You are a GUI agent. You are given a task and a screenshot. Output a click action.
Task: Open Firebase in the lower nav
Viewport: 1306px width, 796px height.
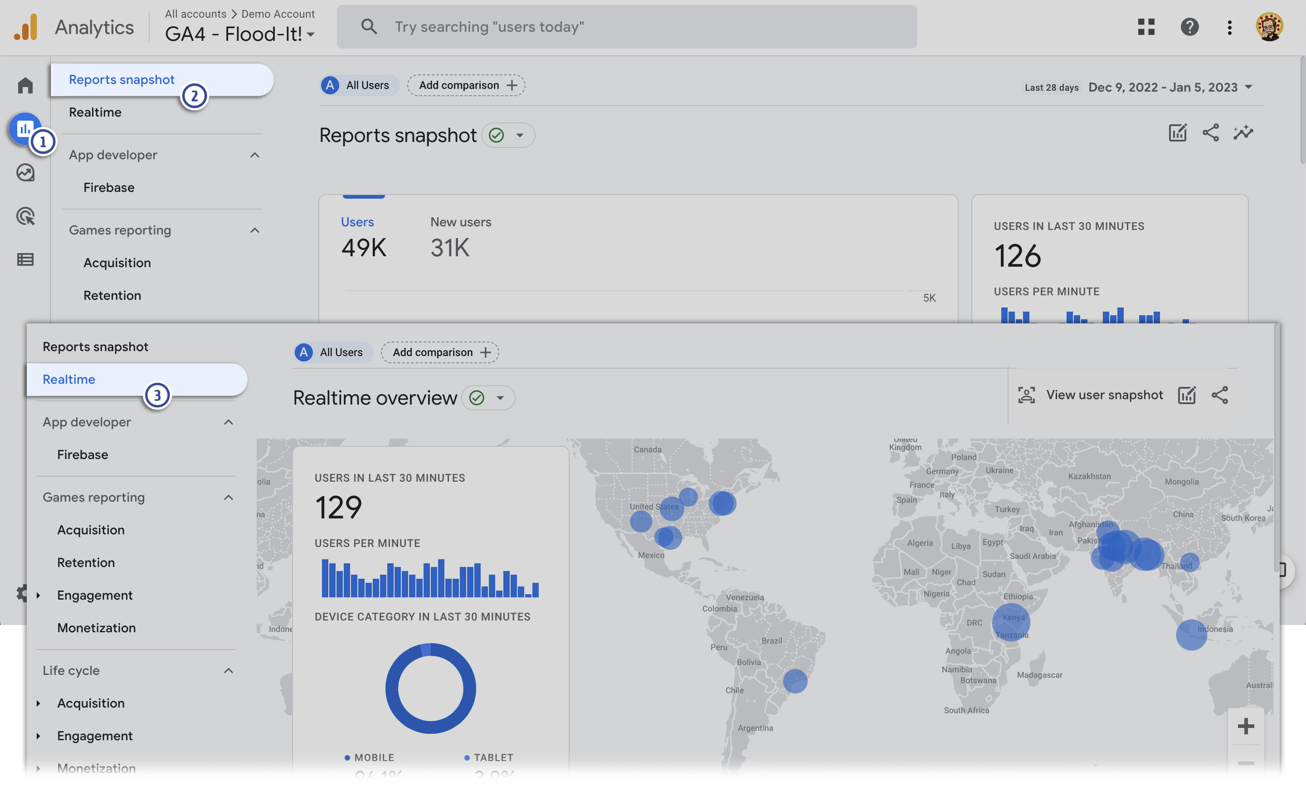(x=82, y=455)
